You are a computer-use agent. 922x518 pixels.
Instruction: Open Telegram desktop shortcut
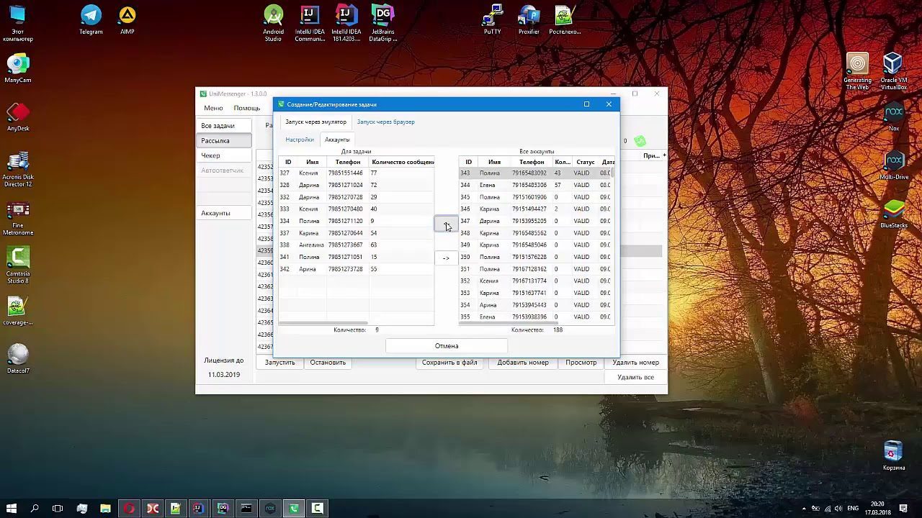coord(91,19)
